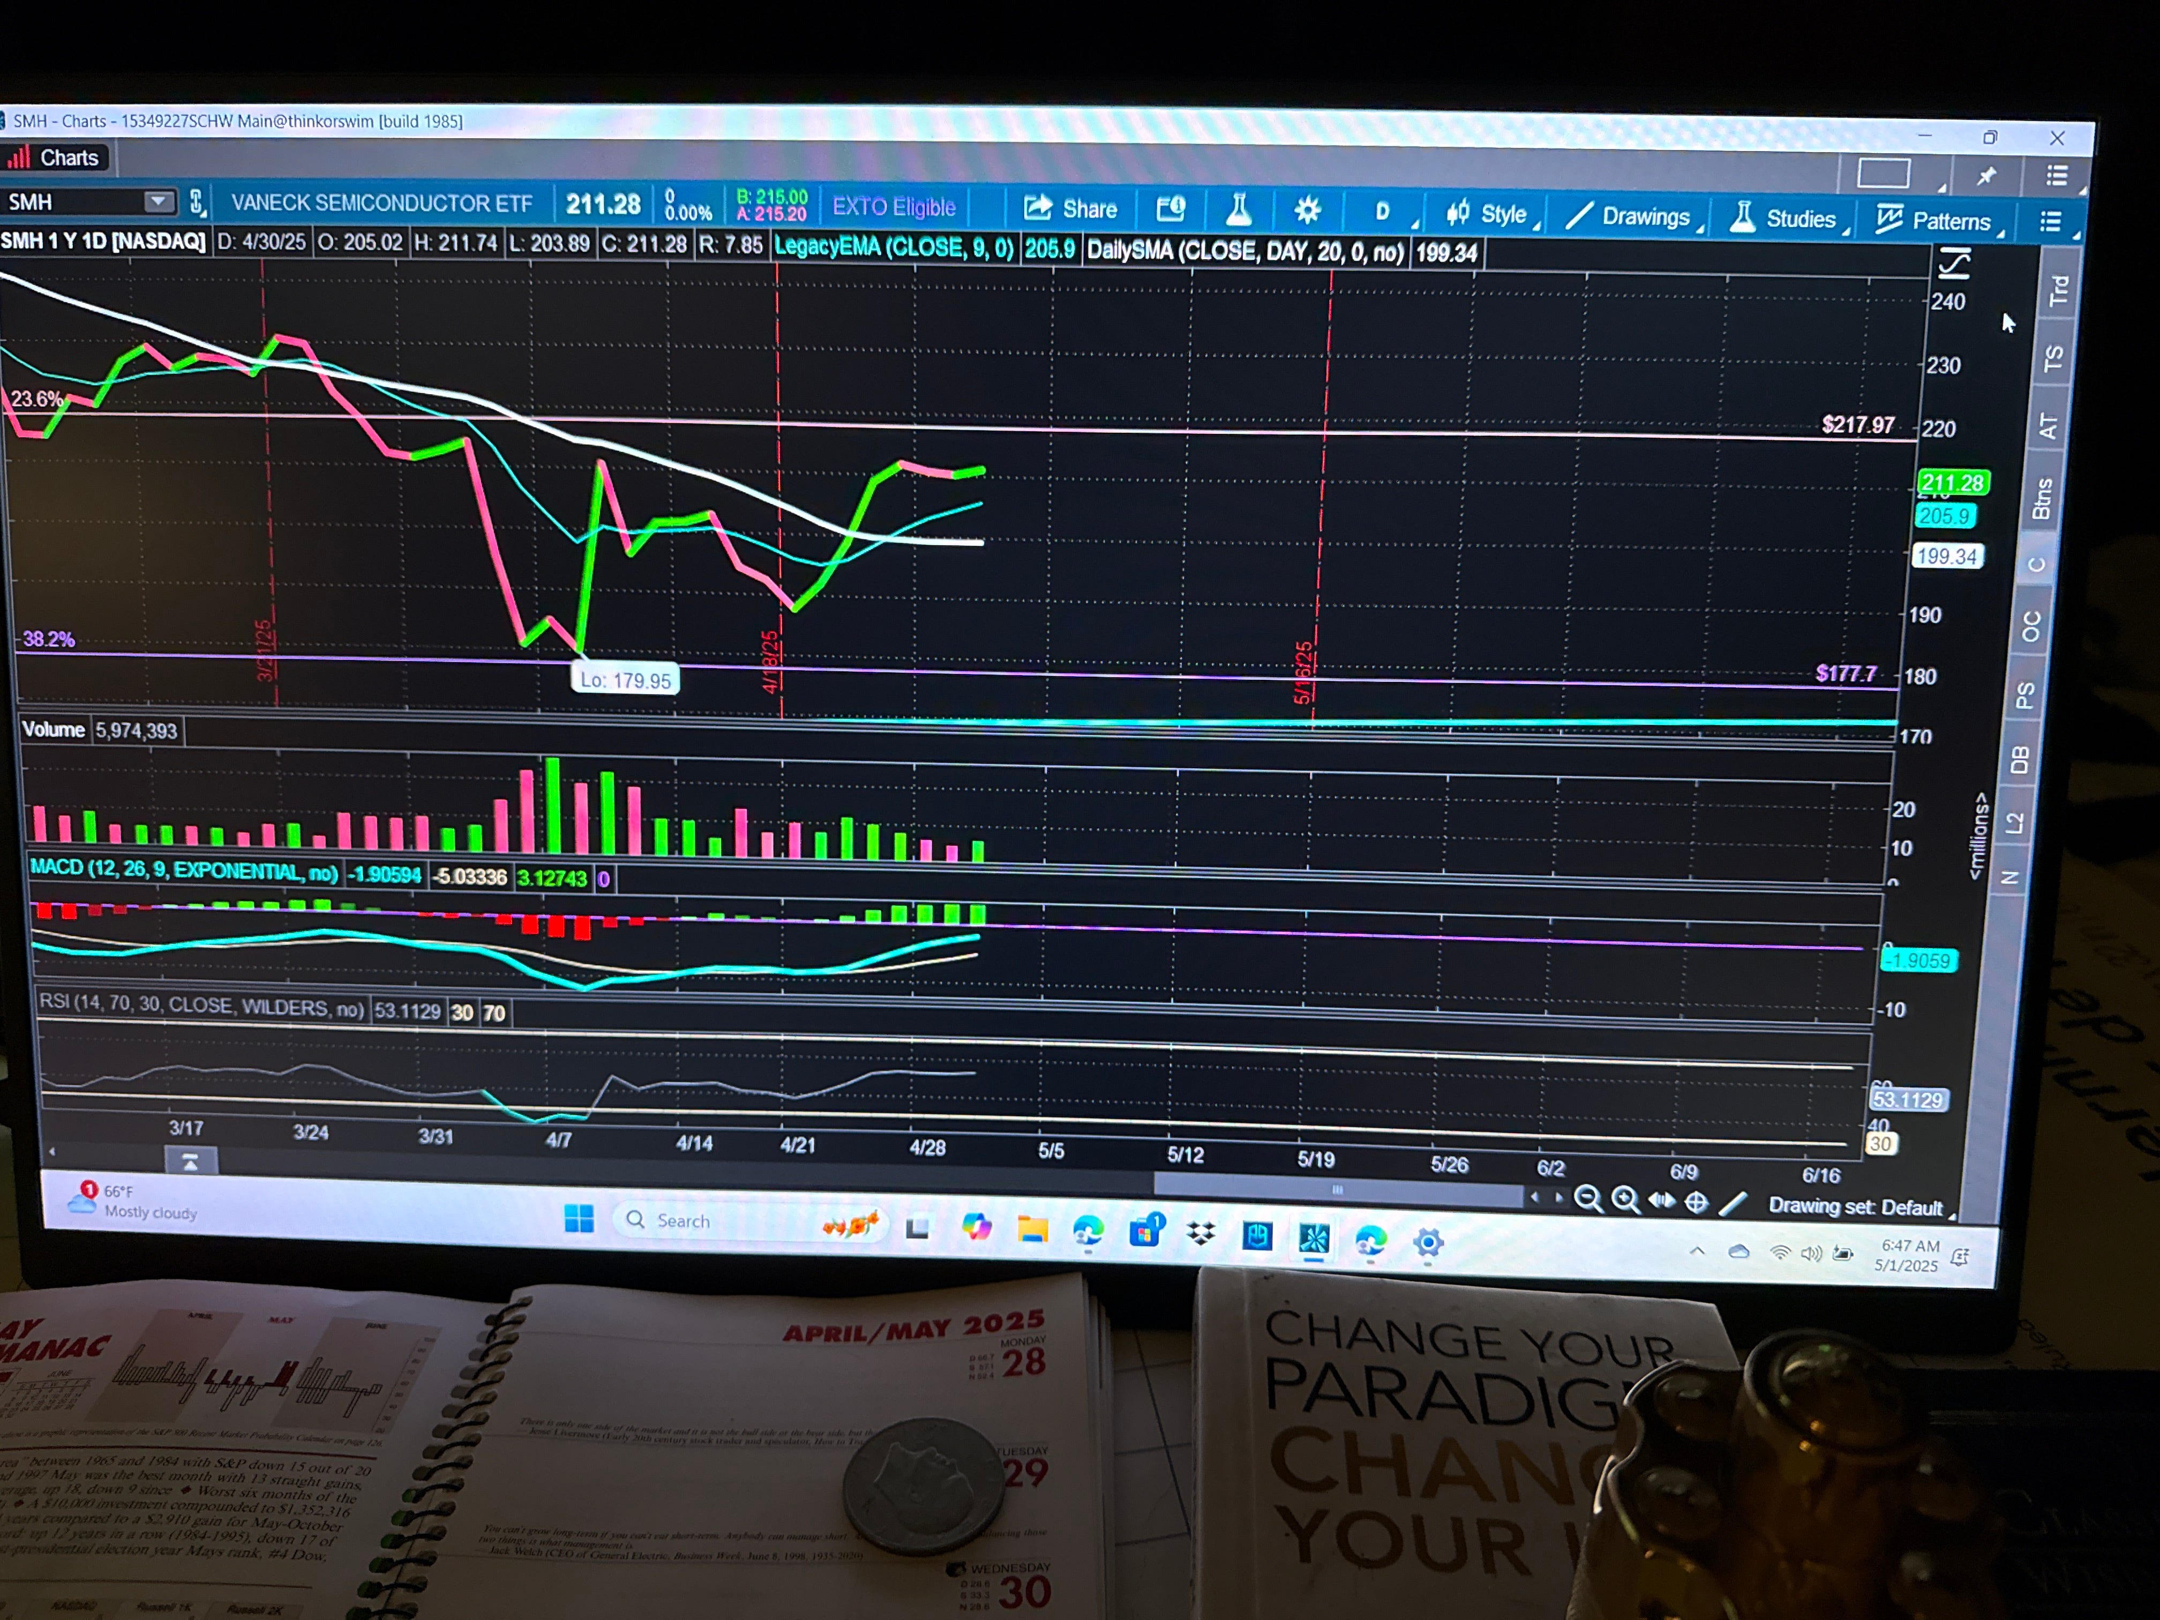This screenshot has height=1620, width=2160.
Task: Open the AT sidebar tab
Action: tap(2047, 426)
